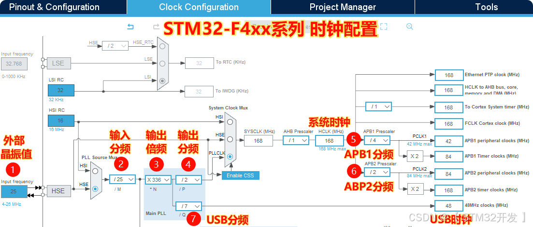Select HSI in PLL Source Mux
The width and height of the screenshot is (533, 227).
pyautogui.click(x=96, y=172)
